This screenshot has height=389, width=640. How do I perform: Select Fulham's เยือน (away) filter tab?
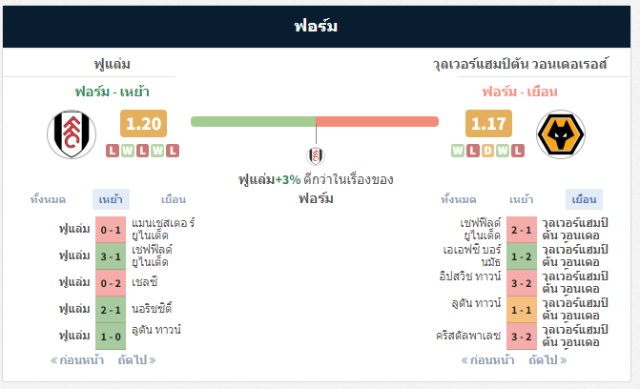point(174,199)
